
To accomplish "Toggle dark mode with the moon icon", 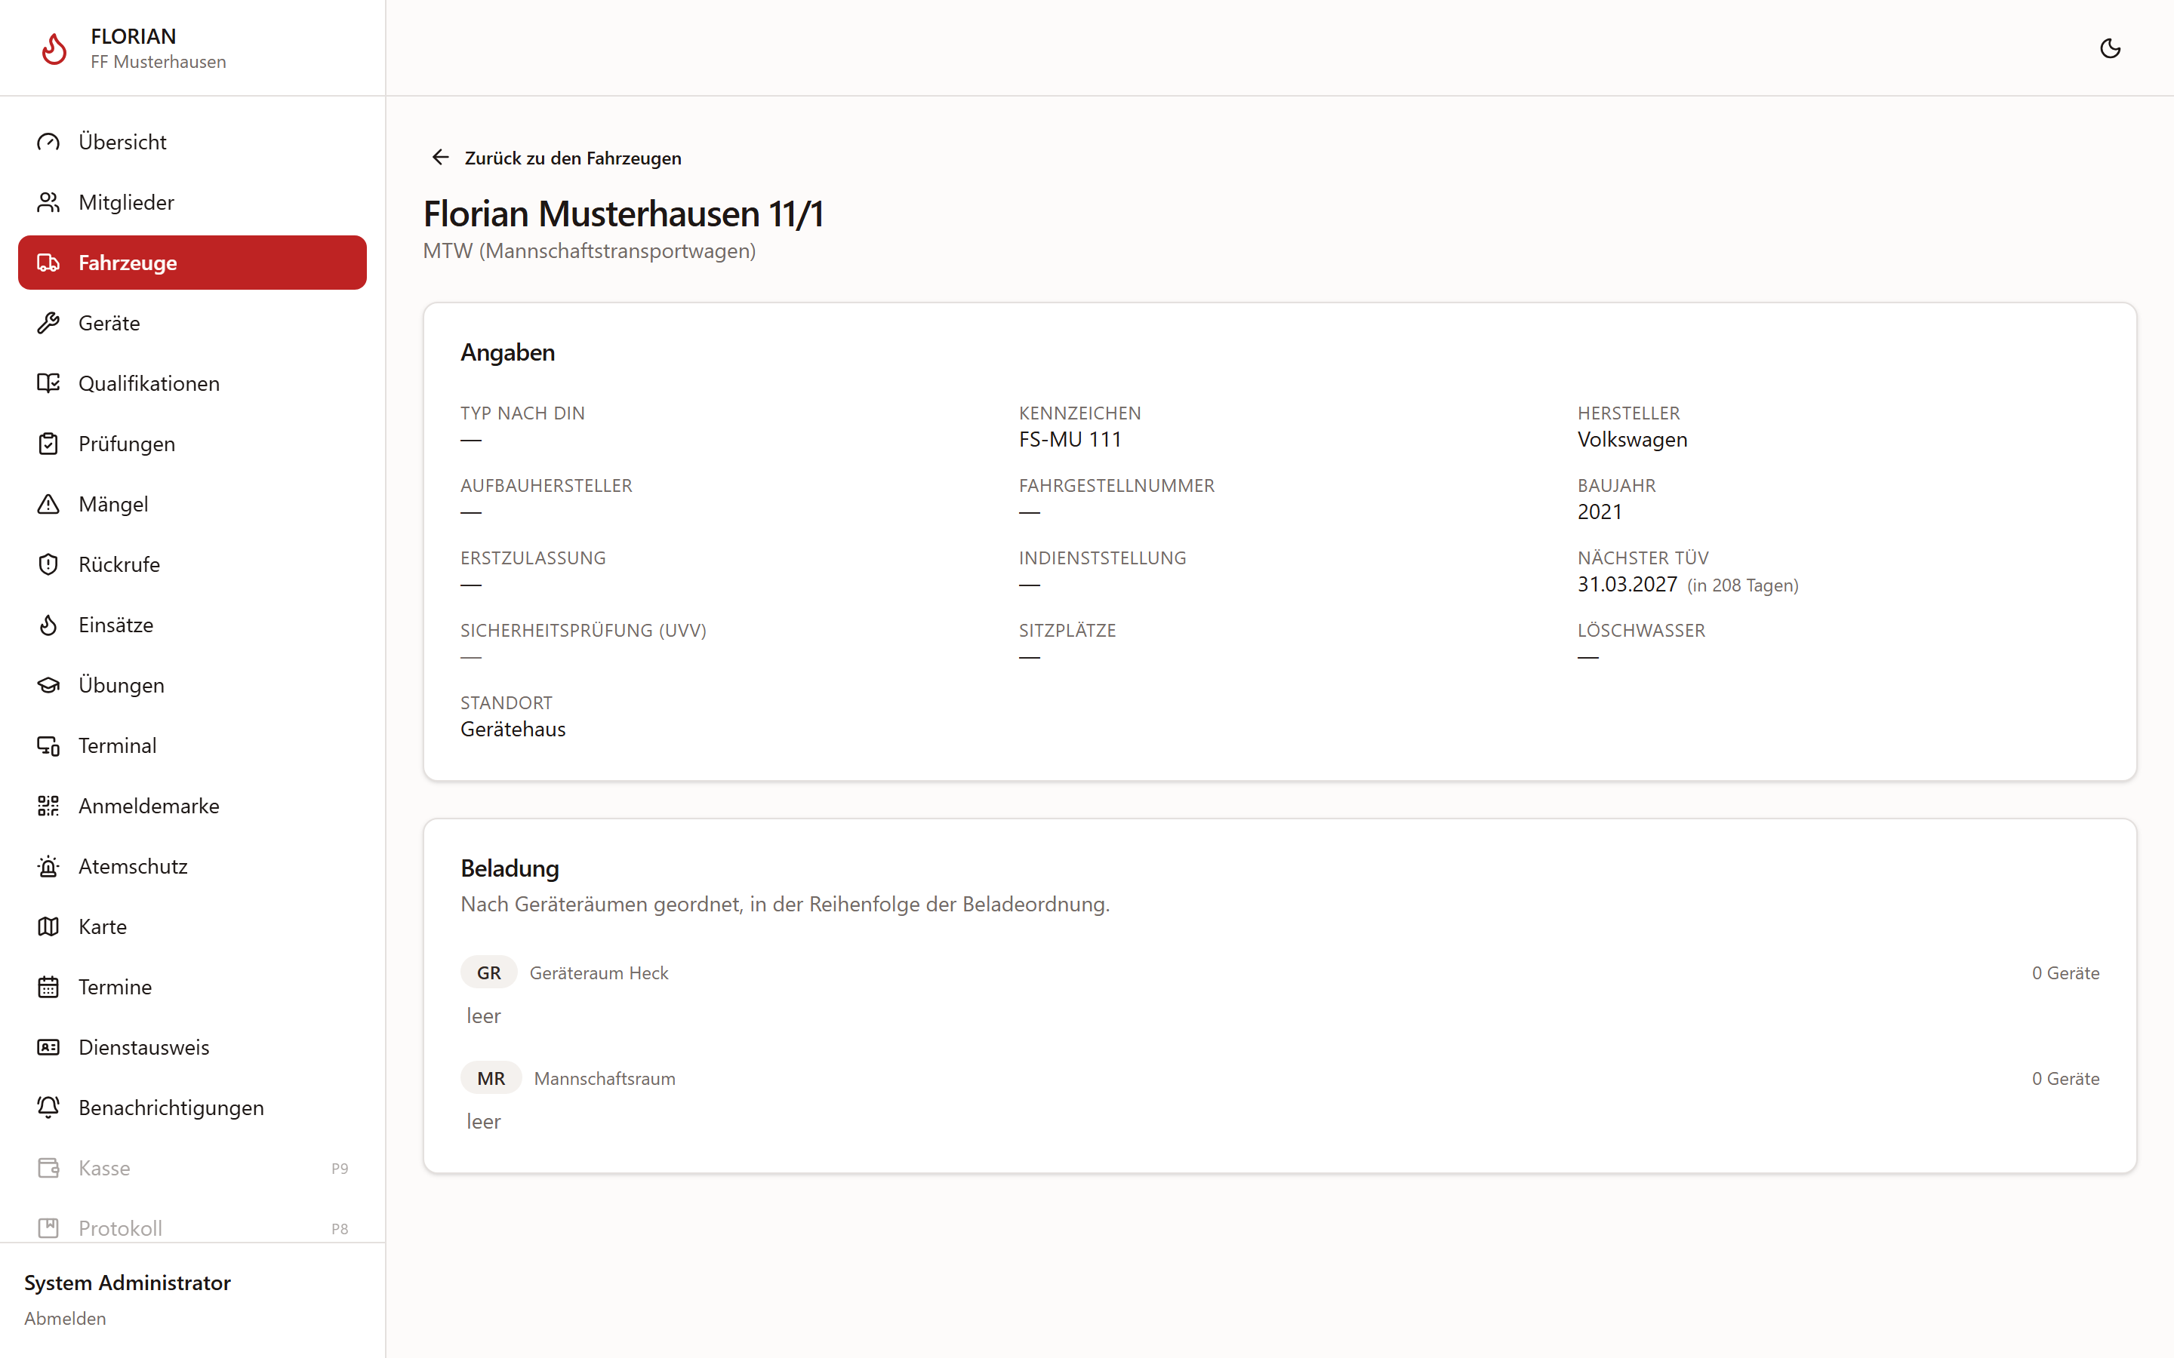I will [2111, 48].
